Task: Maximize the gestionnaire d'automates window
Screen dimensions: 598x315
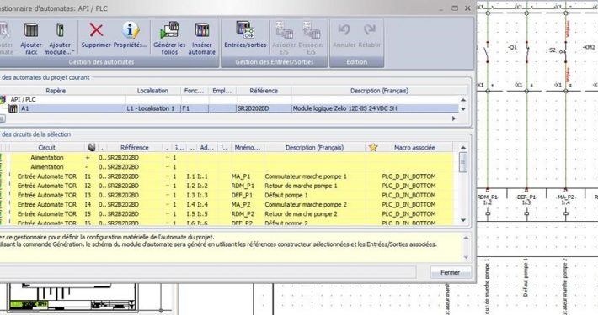Action: pos(455,8)
